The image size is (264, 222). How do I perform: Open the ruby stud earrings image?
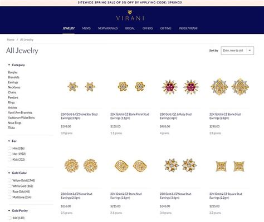180,87
